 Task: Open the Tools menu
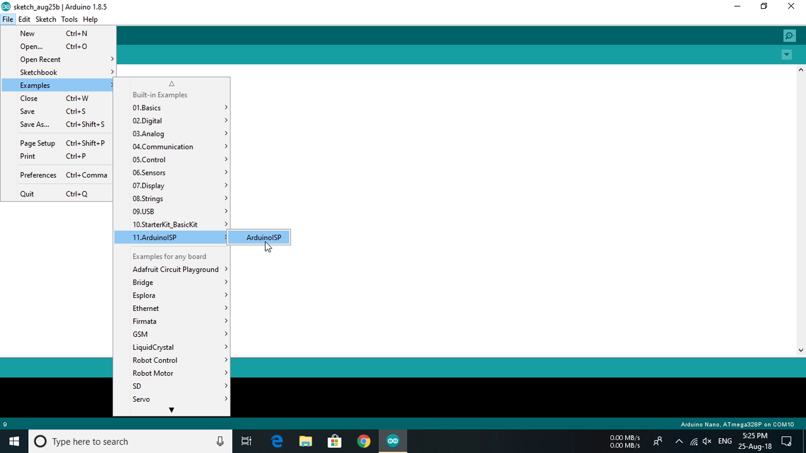pyautogui.click(x=69, y=19)
